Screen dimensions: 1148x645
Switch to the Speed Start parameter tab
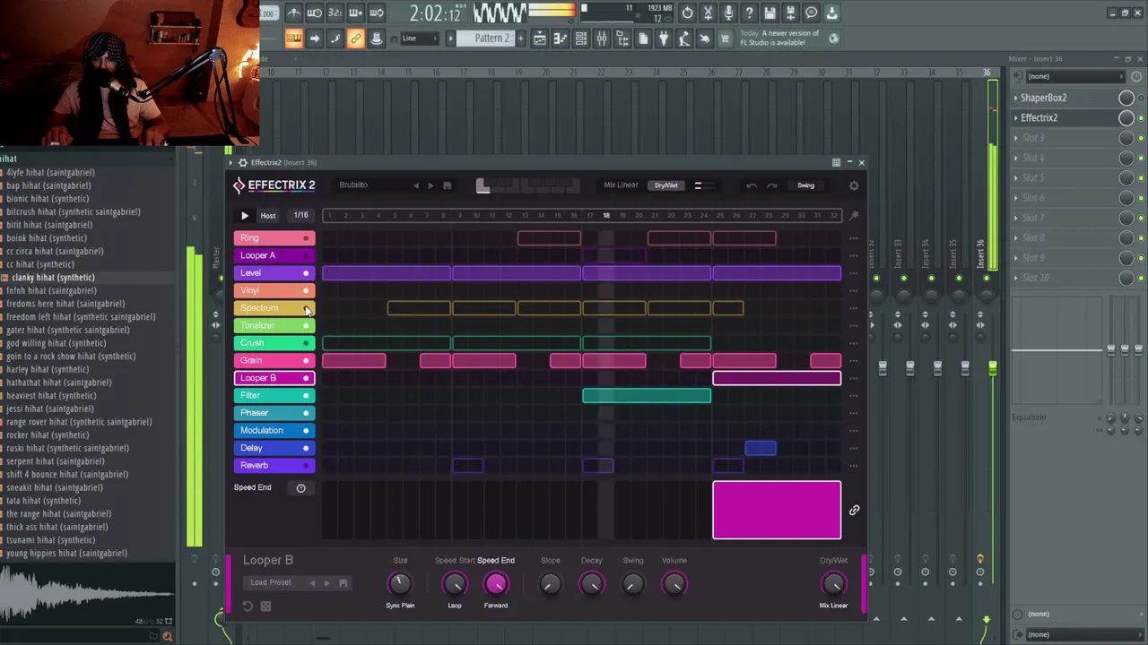point(455,561)
